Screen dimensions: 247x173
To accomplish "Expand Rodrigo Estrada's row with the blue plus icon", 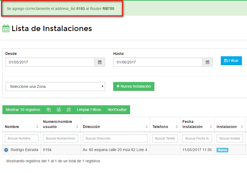I will coord(6,150).
